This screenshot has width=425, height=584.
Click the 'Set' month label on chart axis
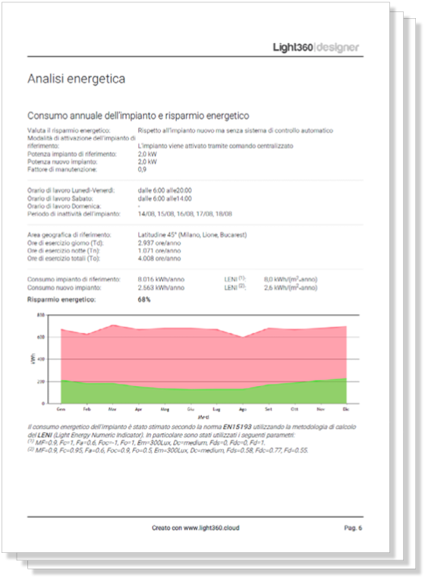269,410
